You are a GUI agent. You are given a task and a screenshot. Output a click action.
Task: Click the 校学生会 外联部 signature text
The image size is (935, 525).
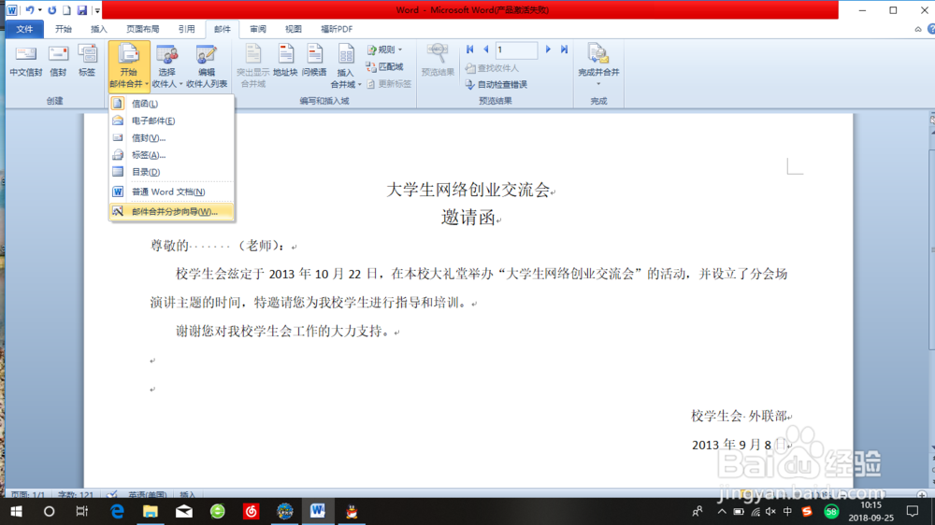tap(740, 416)
